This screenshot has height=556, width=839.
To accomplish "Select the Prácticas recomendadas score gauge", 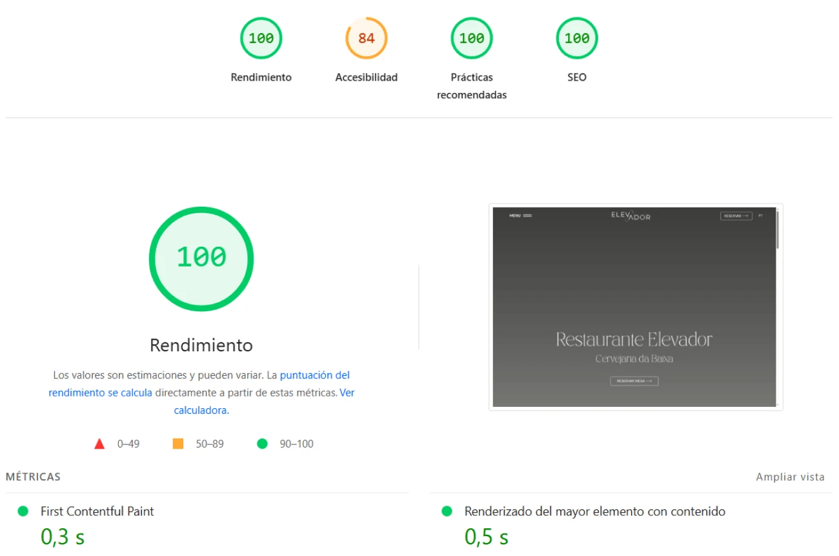I will [471, 39].
